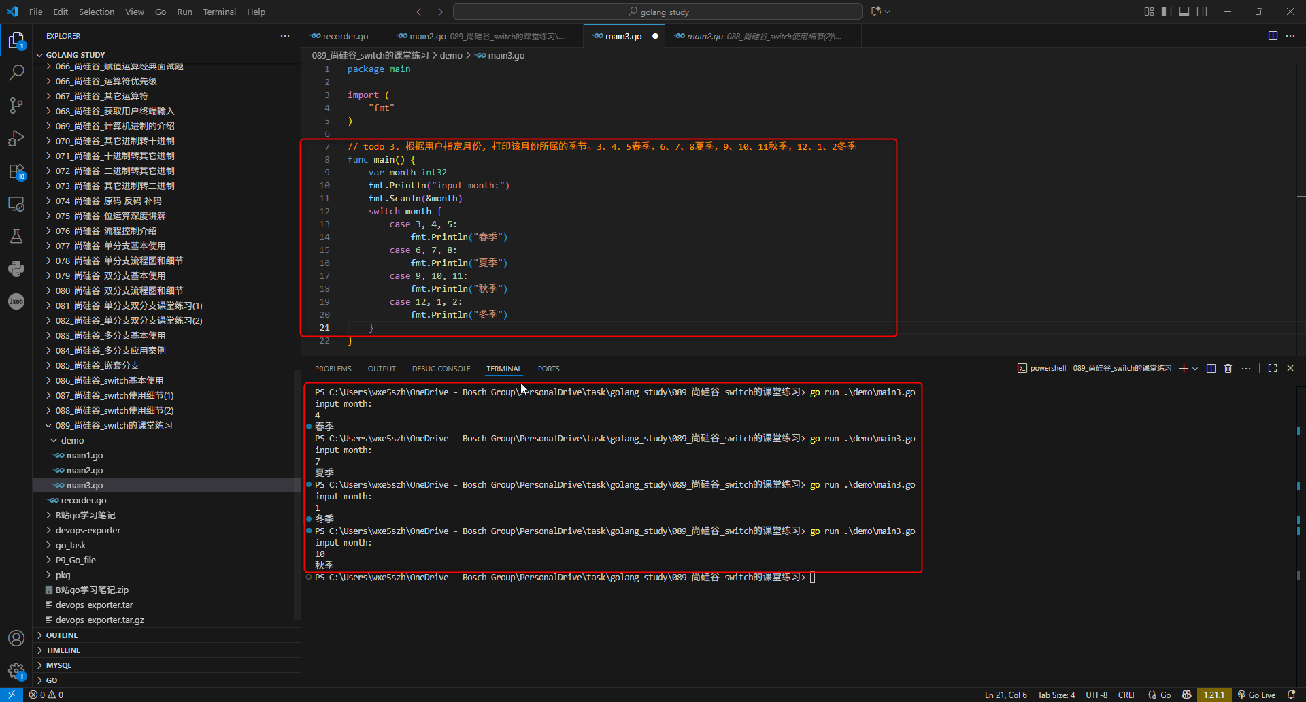Toggle the primary side bar visibility
Viewport: 1306px width, 702px height.
[1167, 12]
